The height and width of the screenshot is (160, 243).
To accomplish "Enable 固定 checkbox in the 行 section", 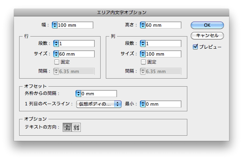I will click(x=57, y=62).
